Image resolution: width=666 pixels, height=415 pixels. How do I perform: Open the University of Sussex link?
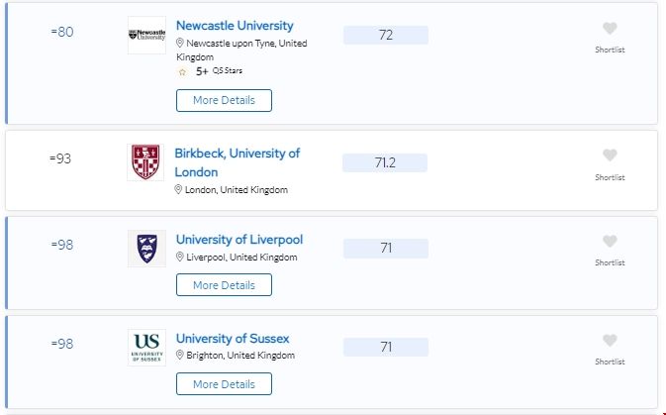[x=233, y=339]
